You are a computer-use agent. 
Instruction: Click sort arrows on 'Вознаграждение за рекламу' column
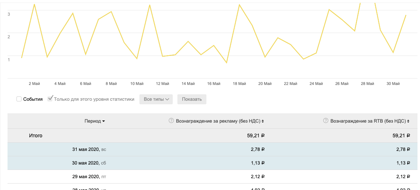pyautogui.click(x=263, y=122)
